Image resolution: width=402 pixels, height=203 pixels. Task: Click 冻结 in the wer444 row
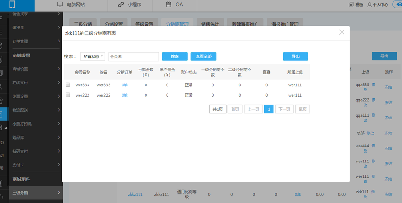(388, 148)
